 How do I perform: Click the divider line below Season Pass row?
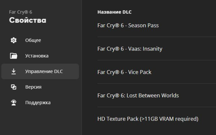[157, 37]
